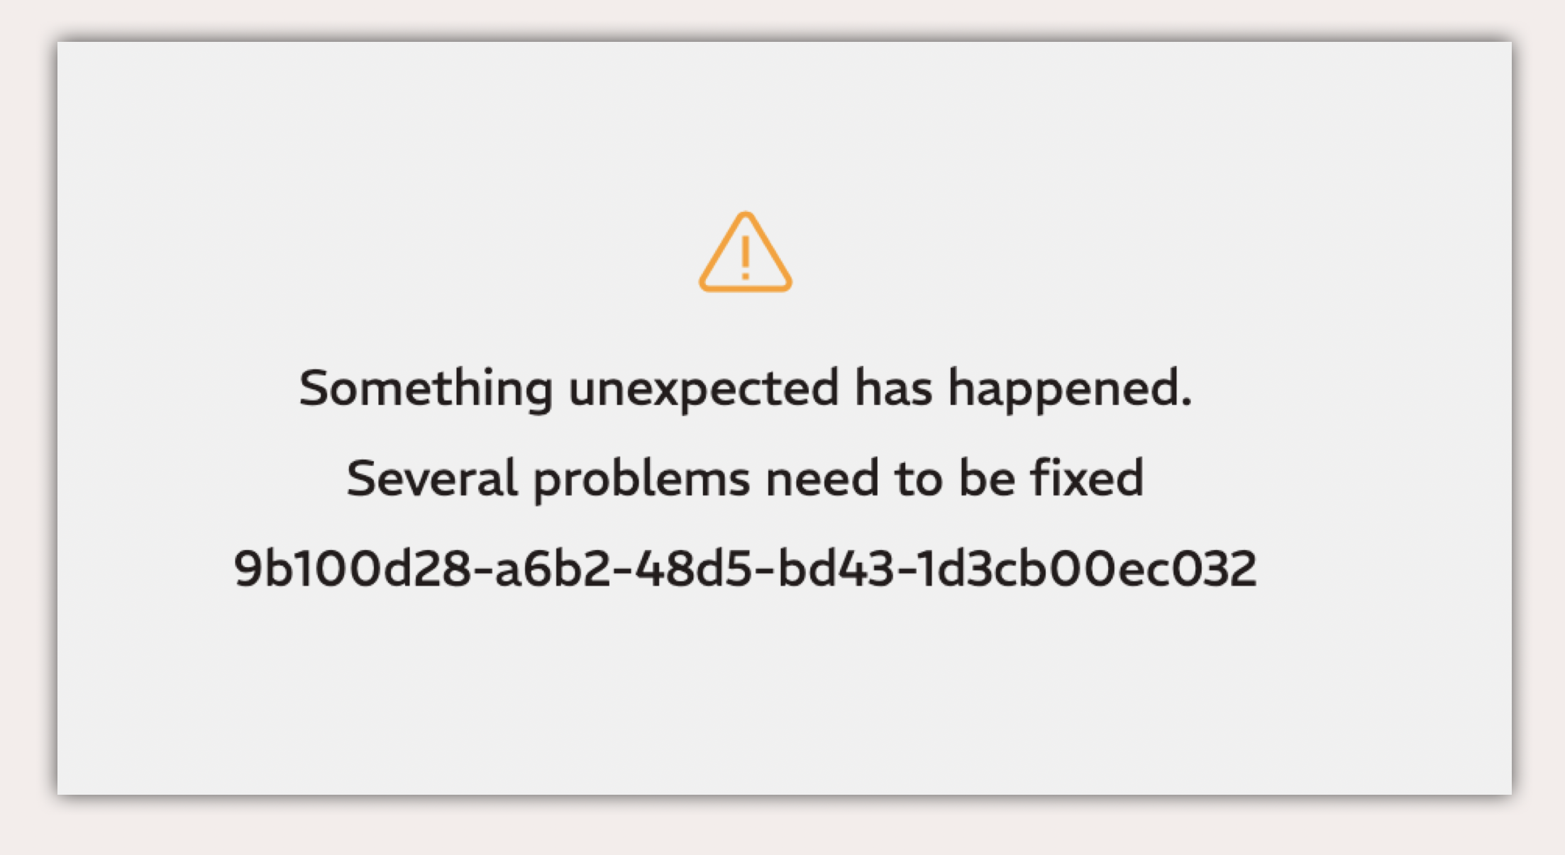Select the "Several problems need to be fixed" line
This screenshot has height=855, width=1565.
[x=745, y=479]
